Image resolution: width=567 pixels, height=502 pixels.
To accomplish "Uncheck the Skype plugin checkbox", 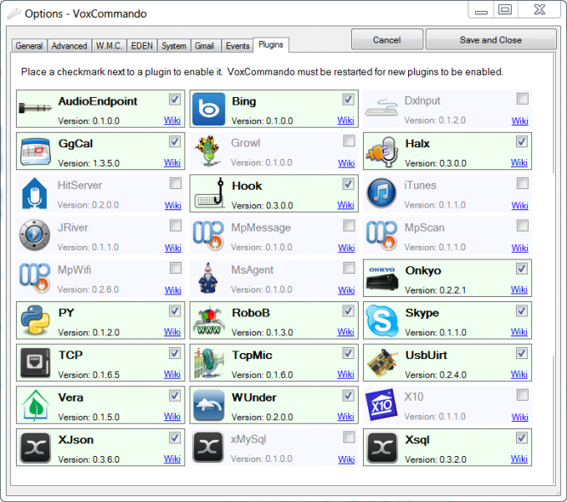I will (x=522, y=310).
